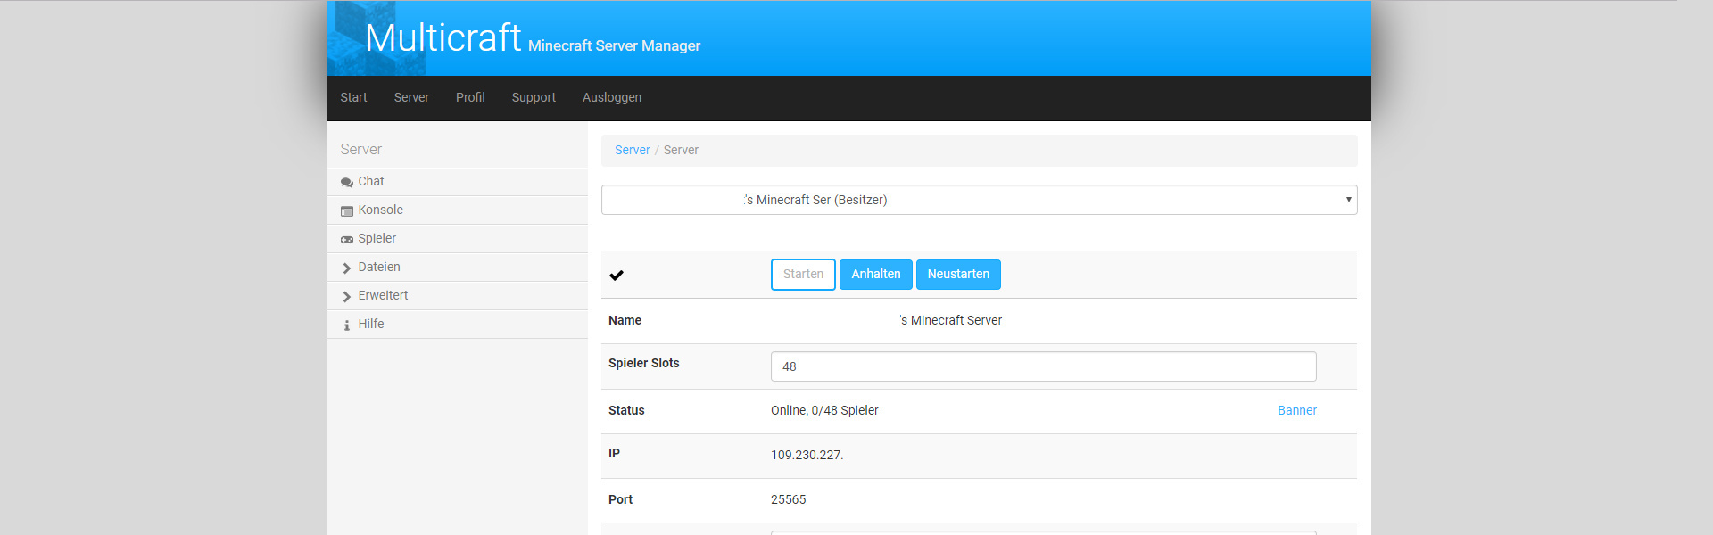
Task: Click the Spieler gamepad icon
Action: pyautogui.click(x=347, y=239)
